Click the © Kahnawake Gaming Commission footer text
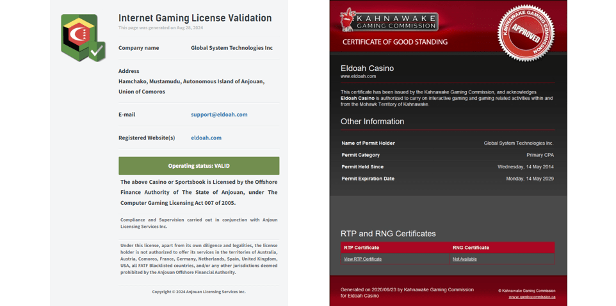This screenshot has height=306, width=616. 527,291
